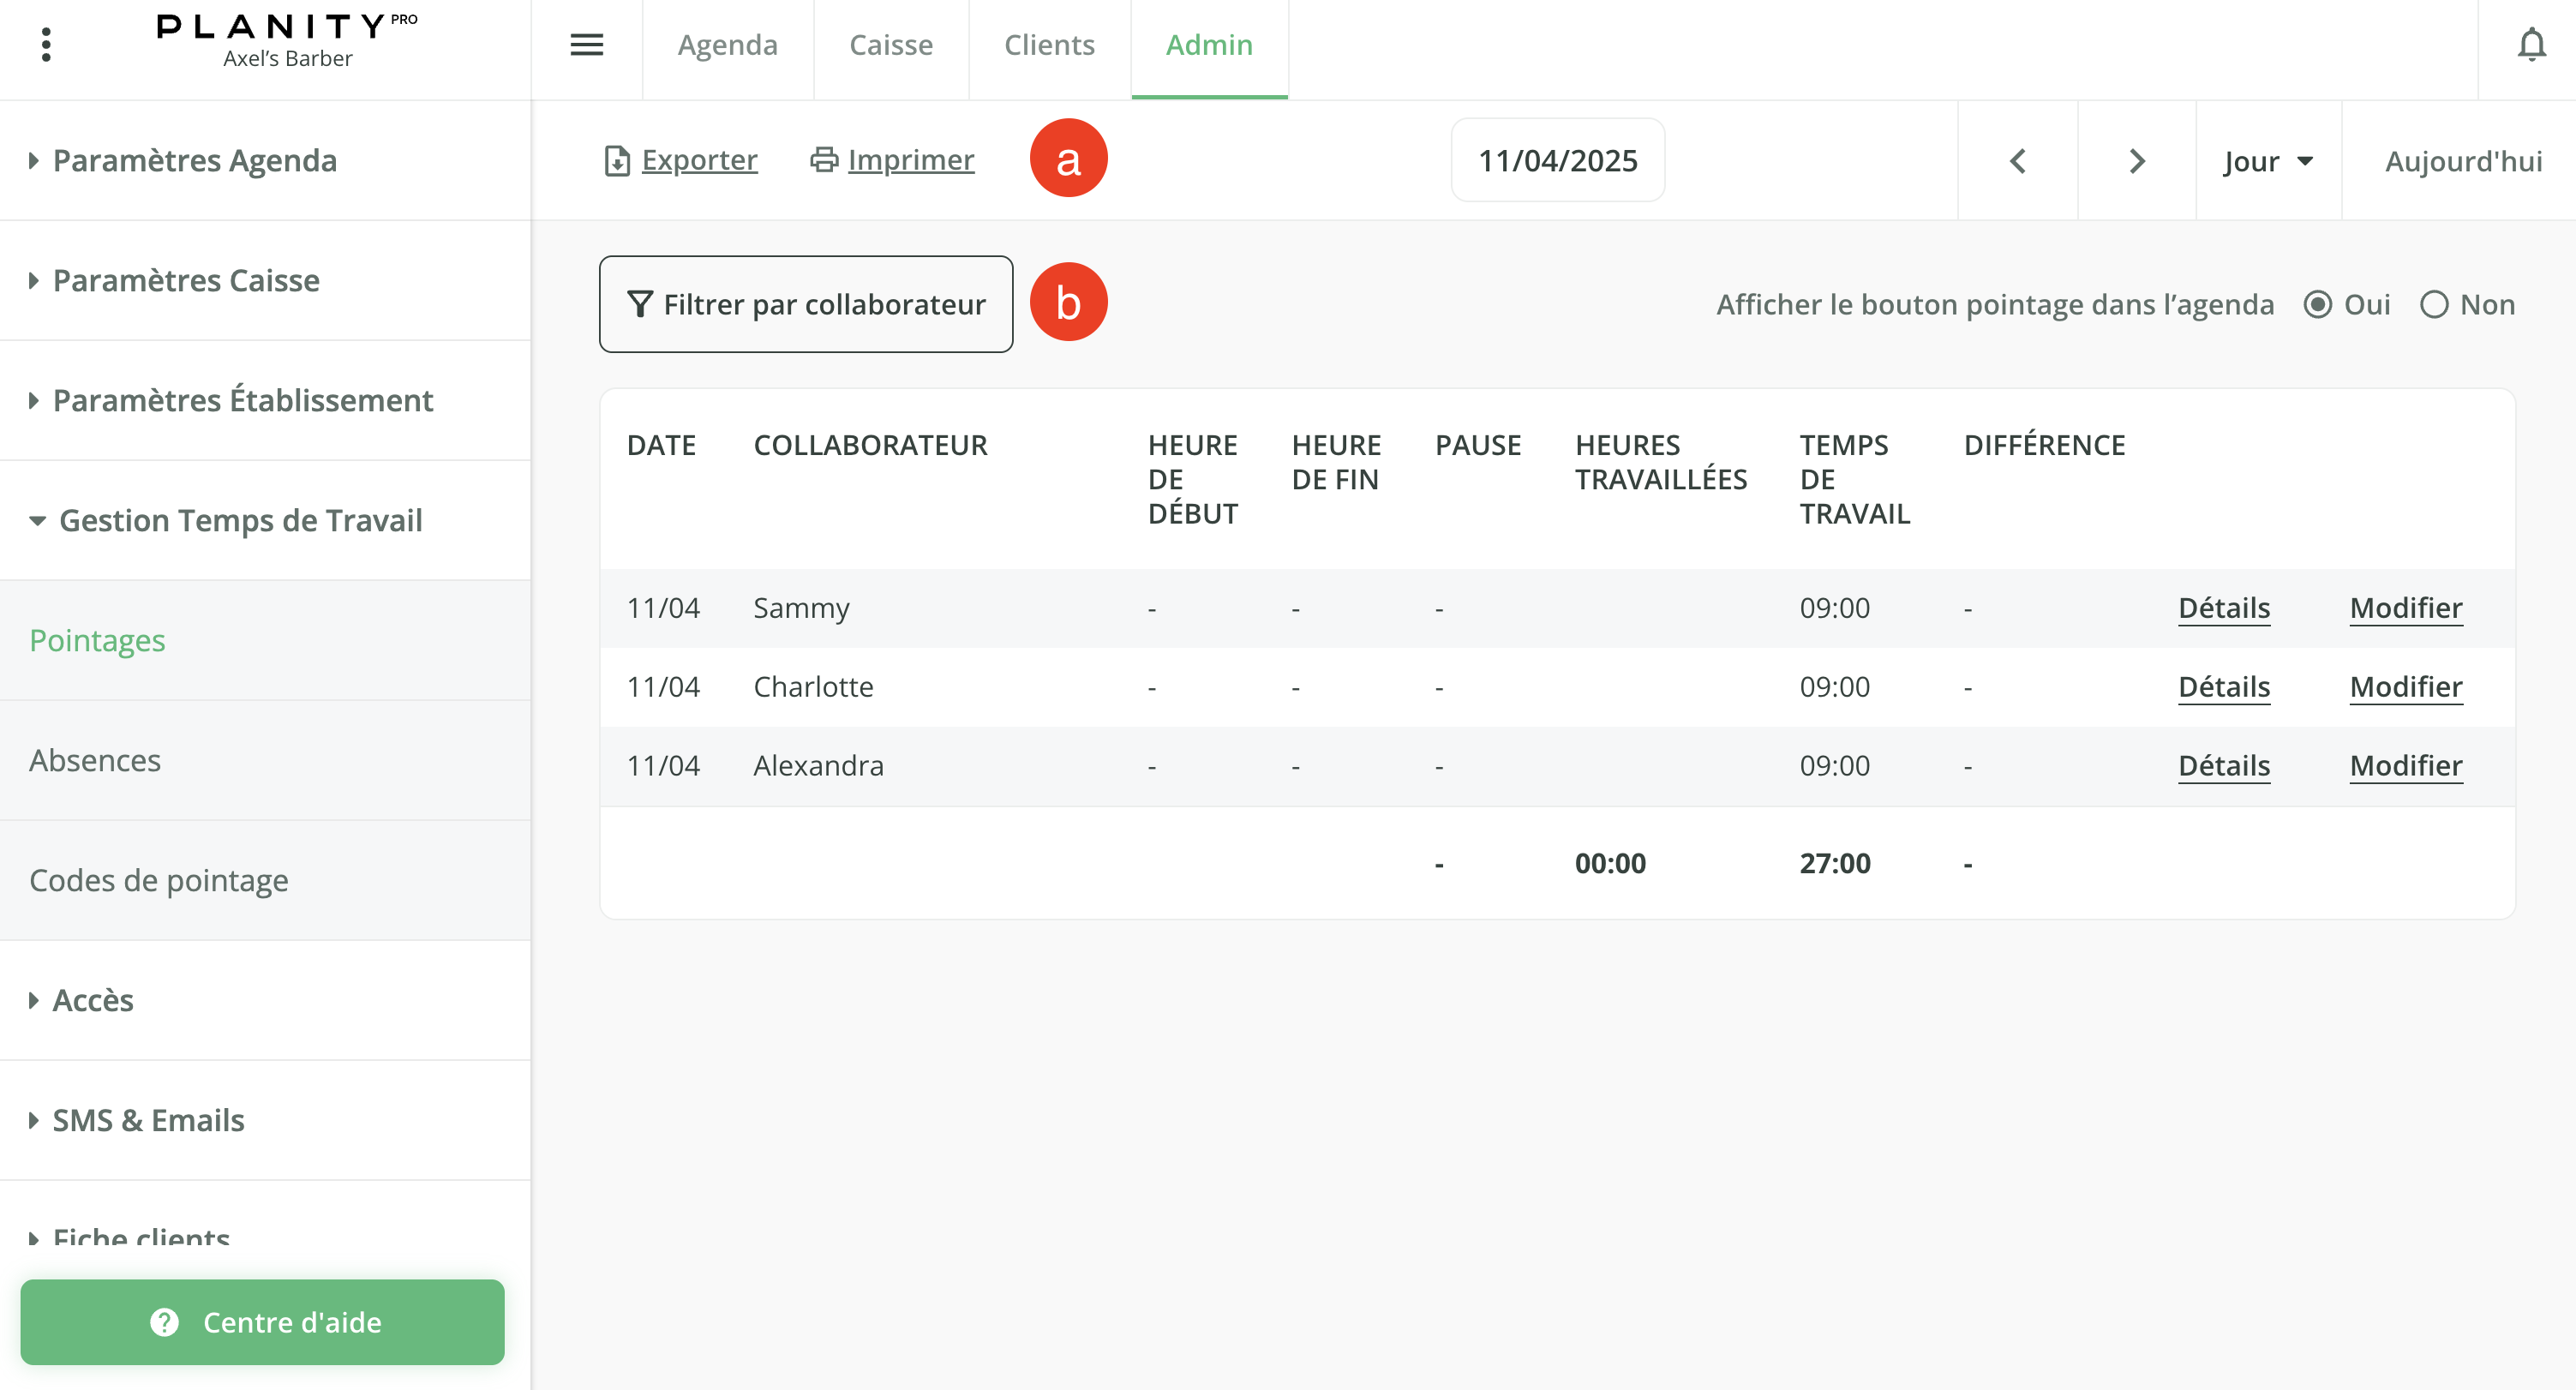Screen dimensions: 2576x1390
Task: Click the three-dot menu icon
Action: pos(46,42)
